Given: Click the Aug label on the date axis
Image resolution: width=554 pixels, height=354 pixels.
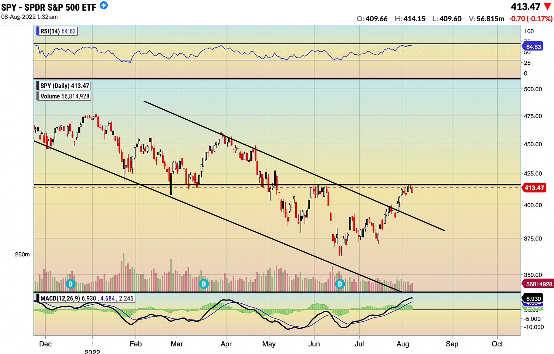Looking at the screenshot, I should [x=403, y=344].
